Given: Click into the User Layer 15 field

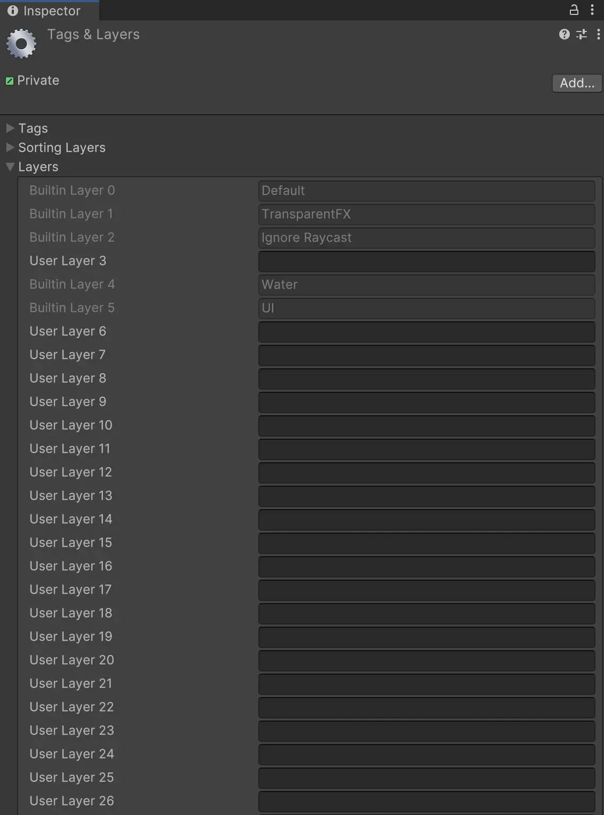Looking at the screenshot, I should [426, 543].
